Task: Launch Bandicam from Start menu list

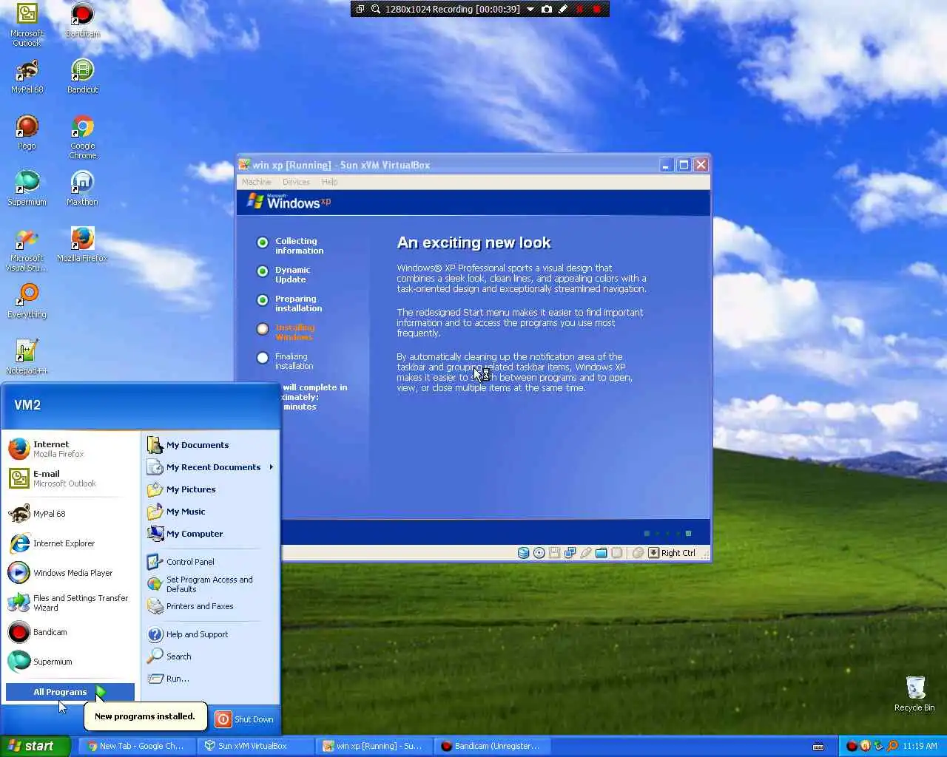Action: 71,632
